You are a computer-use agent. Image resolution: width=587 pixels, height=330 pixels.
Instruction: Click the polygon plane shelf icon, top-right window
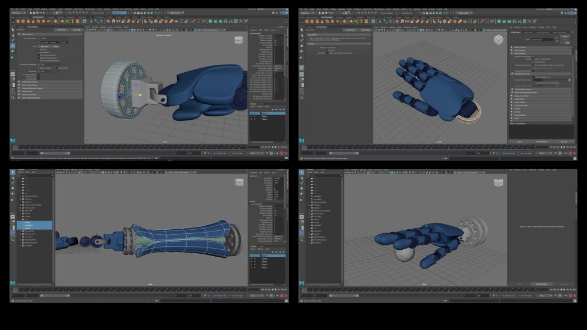click(x=332, y=21)
